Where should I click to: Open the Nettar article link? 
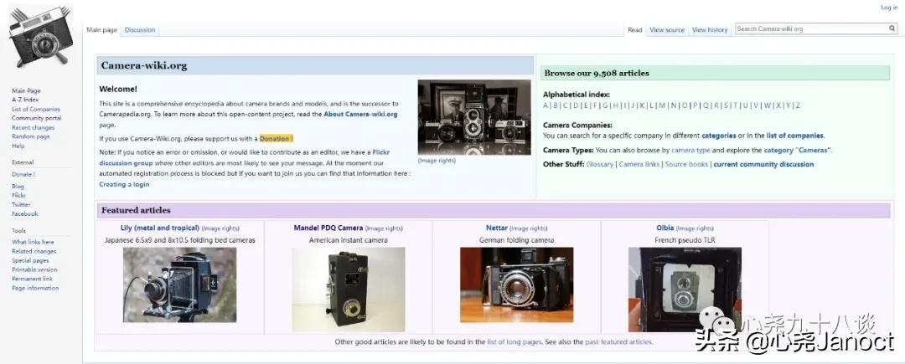(496, 228)
